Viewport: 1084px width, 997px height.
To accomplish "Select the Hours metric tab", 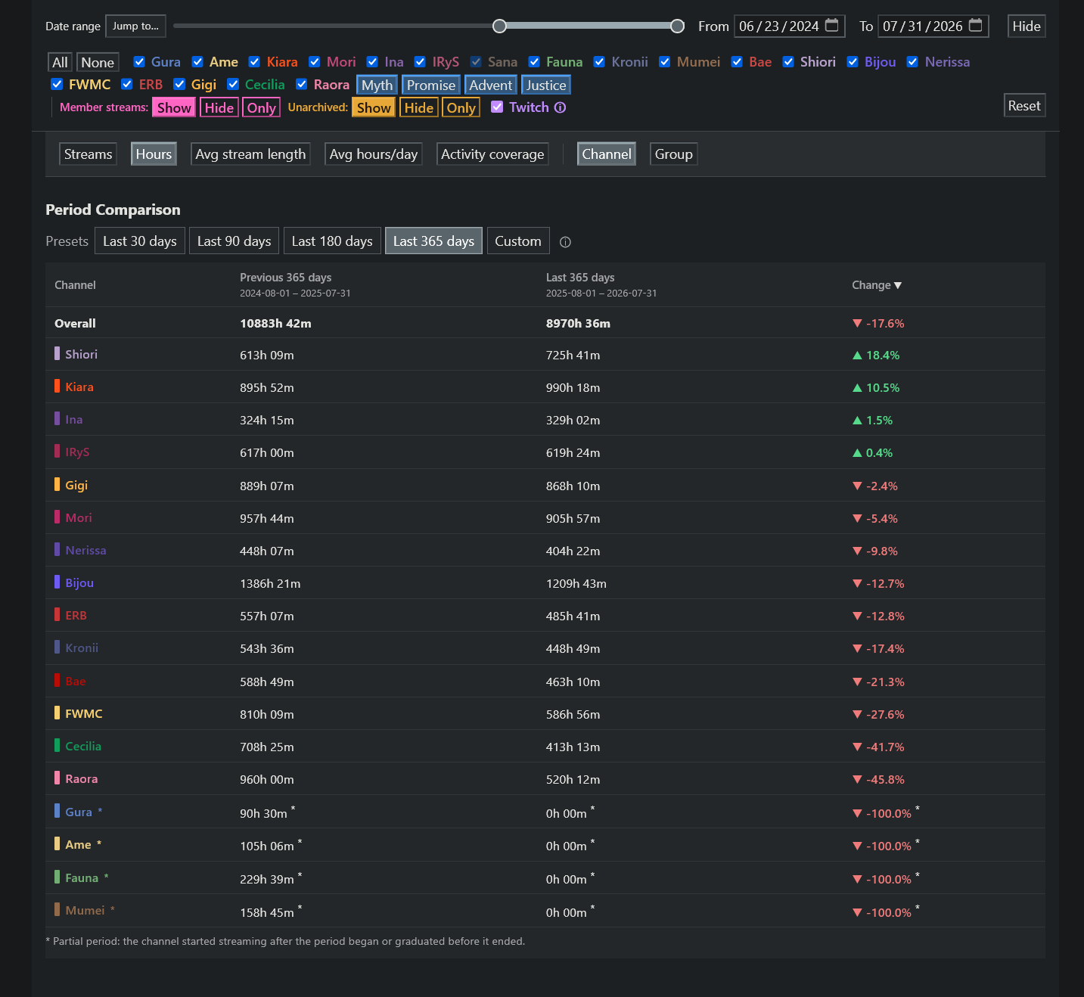I will coord(154,154).
